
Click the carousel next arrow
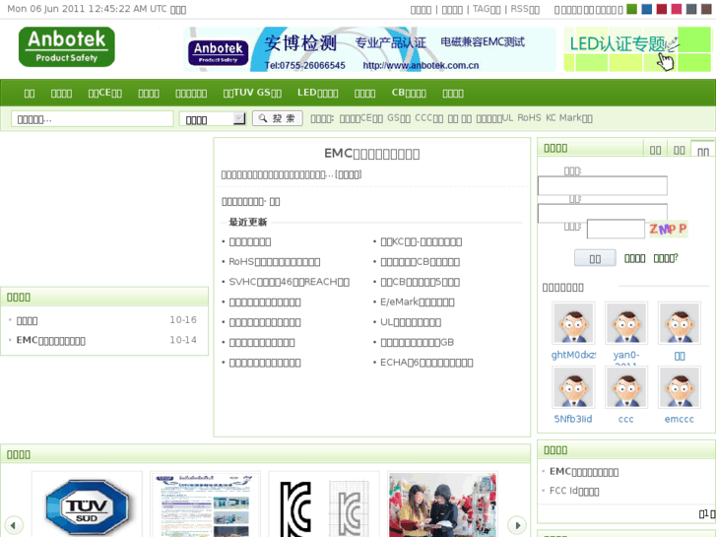517,525
